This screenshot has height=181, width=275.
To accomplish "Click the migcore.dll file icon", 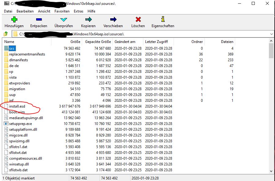I will pos(6,135).
